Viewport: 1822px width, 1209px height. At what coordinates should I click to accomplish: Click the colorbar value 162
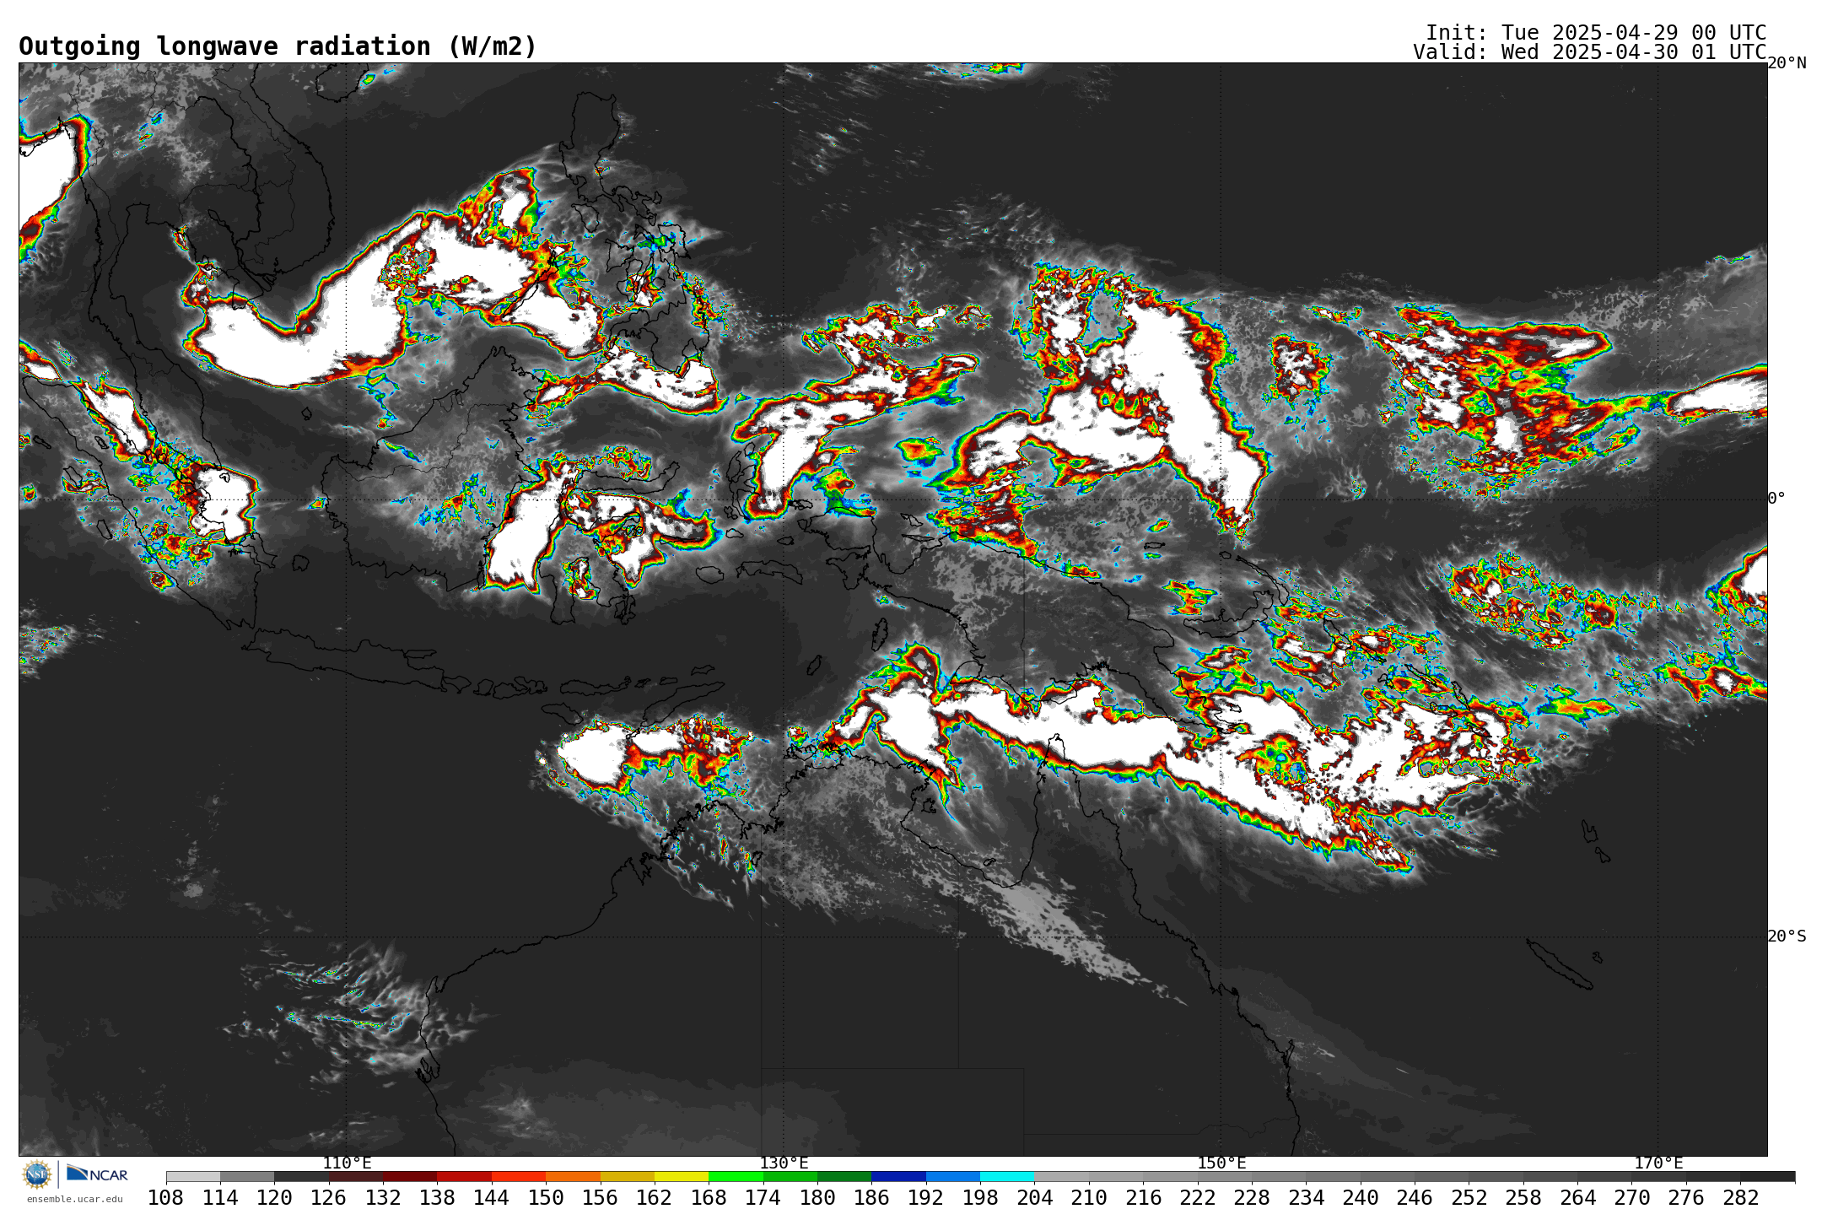coord(655,1197)
